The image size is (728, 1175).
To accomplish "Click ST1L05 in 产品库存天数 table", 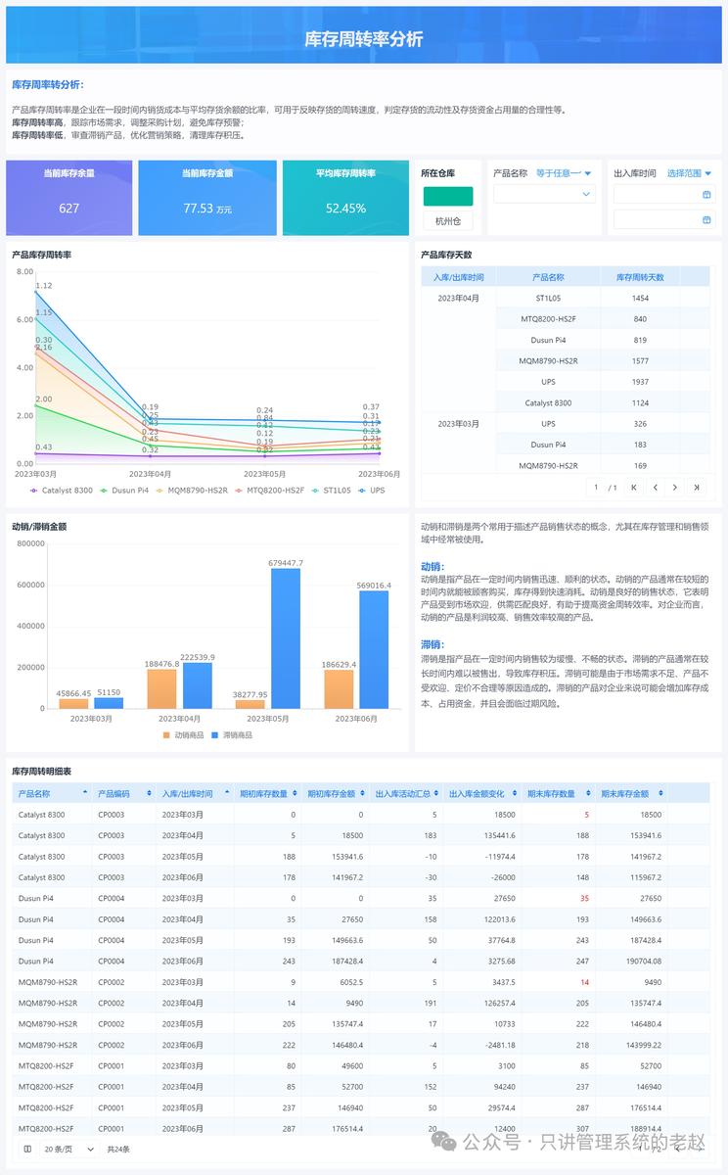I will click(x=548, y=298).
